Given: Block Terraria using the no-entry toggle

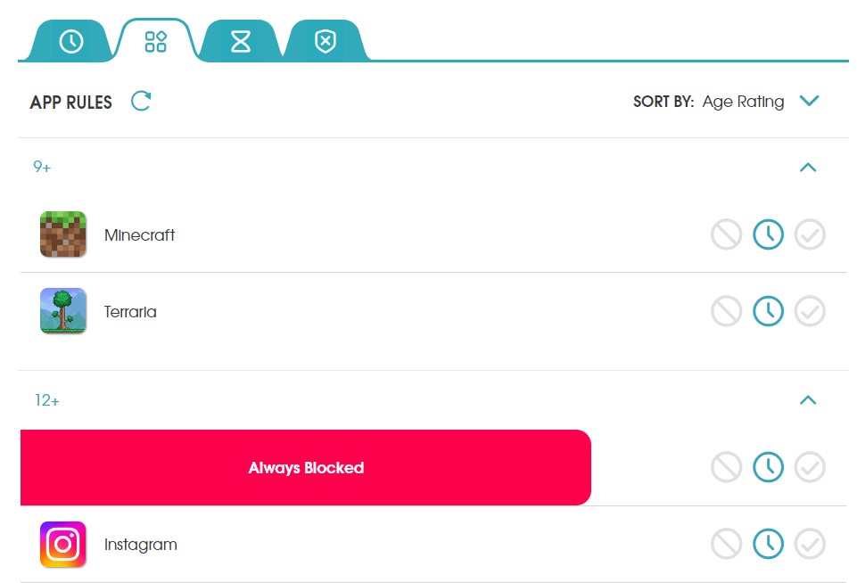Looking at the screenshot, I should point(726,311).
